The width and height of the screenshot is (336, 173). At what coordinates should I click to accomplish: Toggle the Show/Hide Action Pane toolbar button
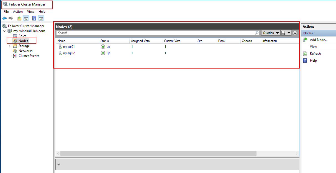point(41,19)
